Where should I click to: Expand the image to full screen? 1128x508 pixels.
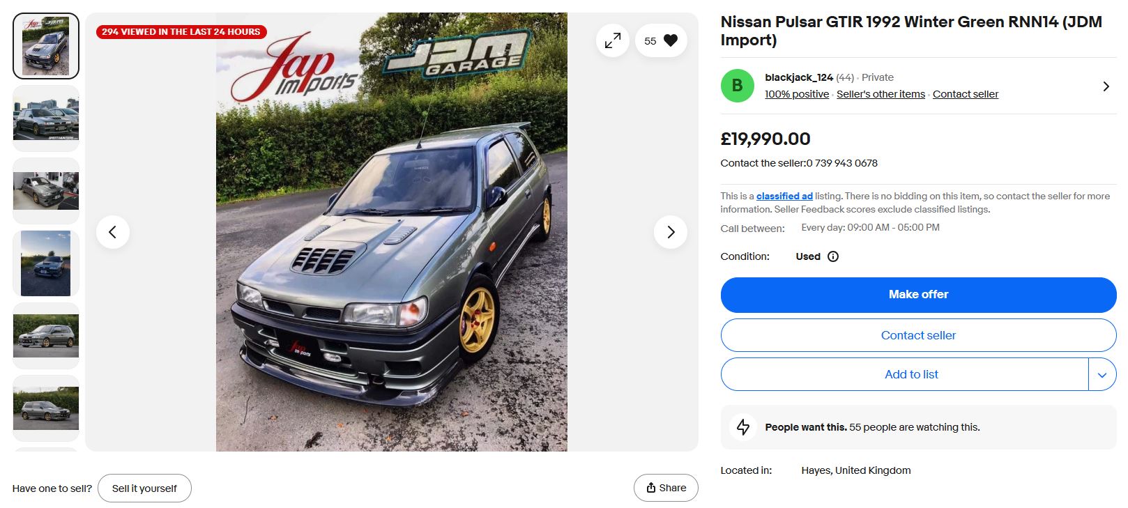613,40
